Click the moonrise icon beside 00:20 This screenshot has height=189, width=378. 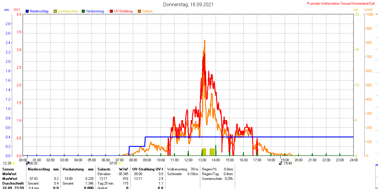[x=27, y=163]
